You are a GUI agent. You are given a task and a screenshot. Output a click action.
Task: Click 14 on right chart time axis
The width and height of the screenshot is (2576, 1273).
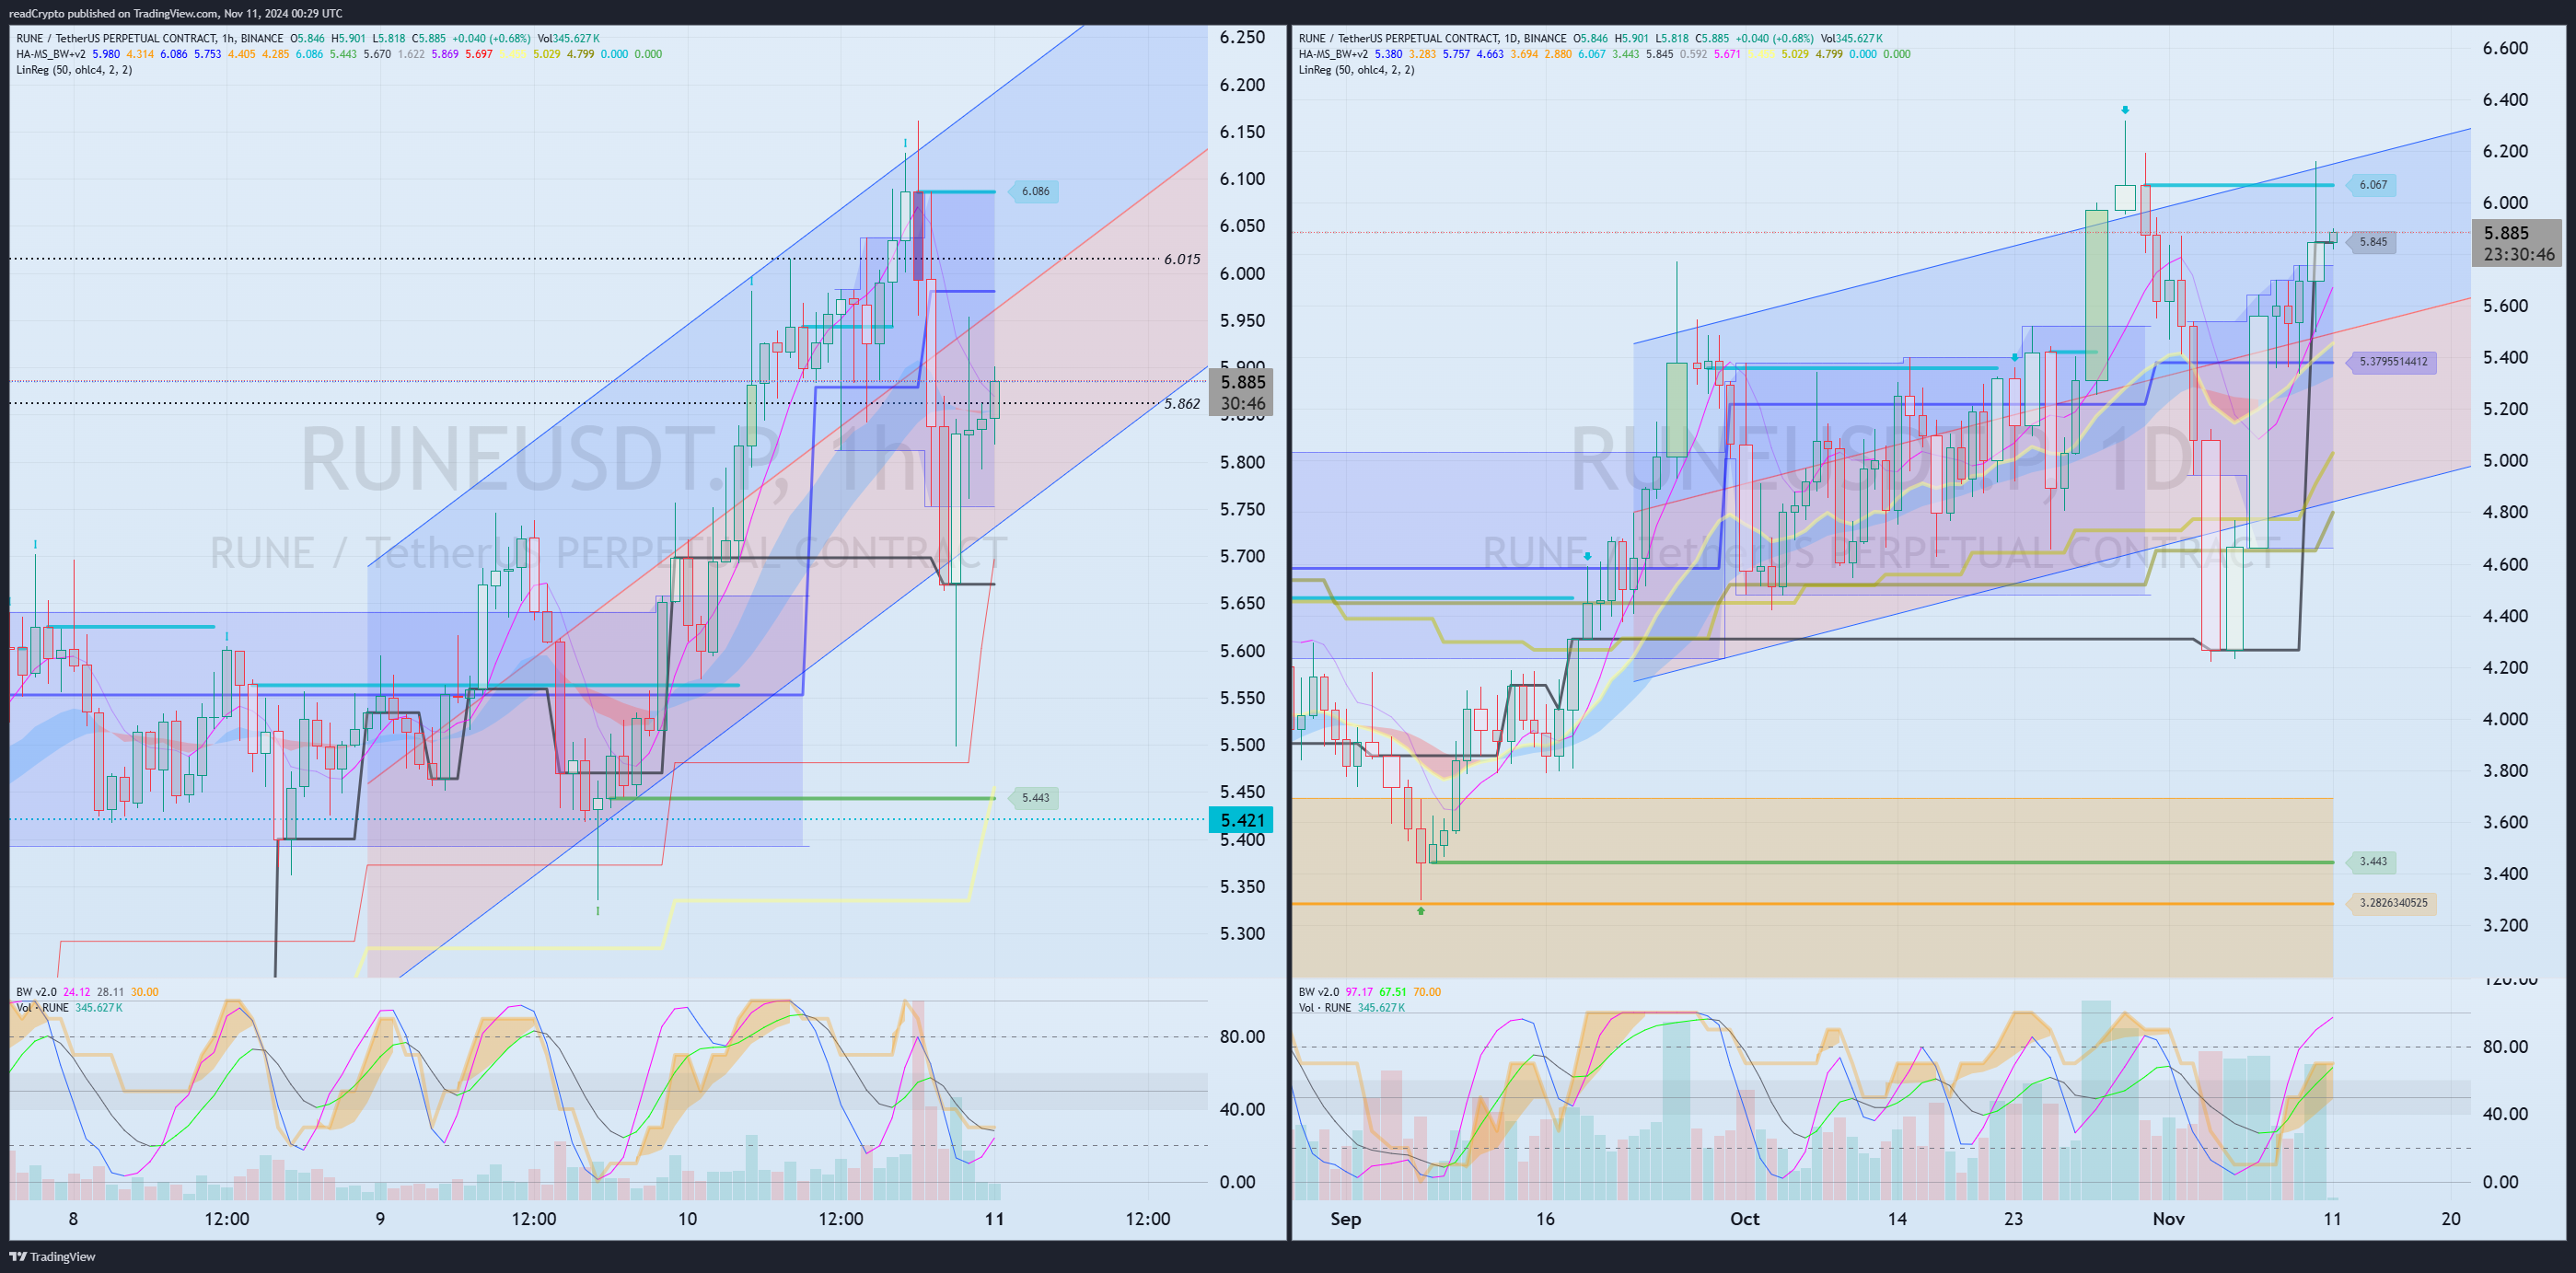[1897, 1219]
